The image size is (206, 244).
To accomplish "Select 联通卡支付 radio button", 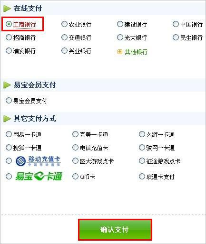I will tap(142, 176).
